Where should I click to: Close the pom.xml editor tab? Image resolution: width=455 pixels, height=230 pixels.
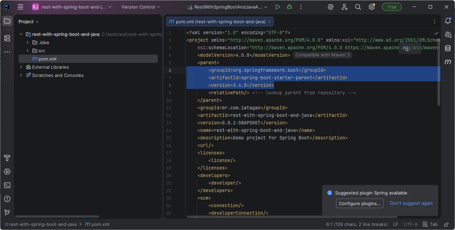270,22
